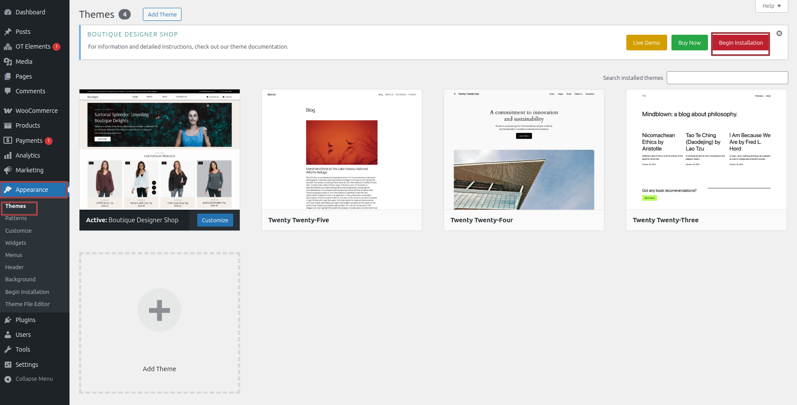Image resolution: width=797 pixels, height=405 pixels.
Task: Click the Posts pushpin icon
Action: point(8,32)
